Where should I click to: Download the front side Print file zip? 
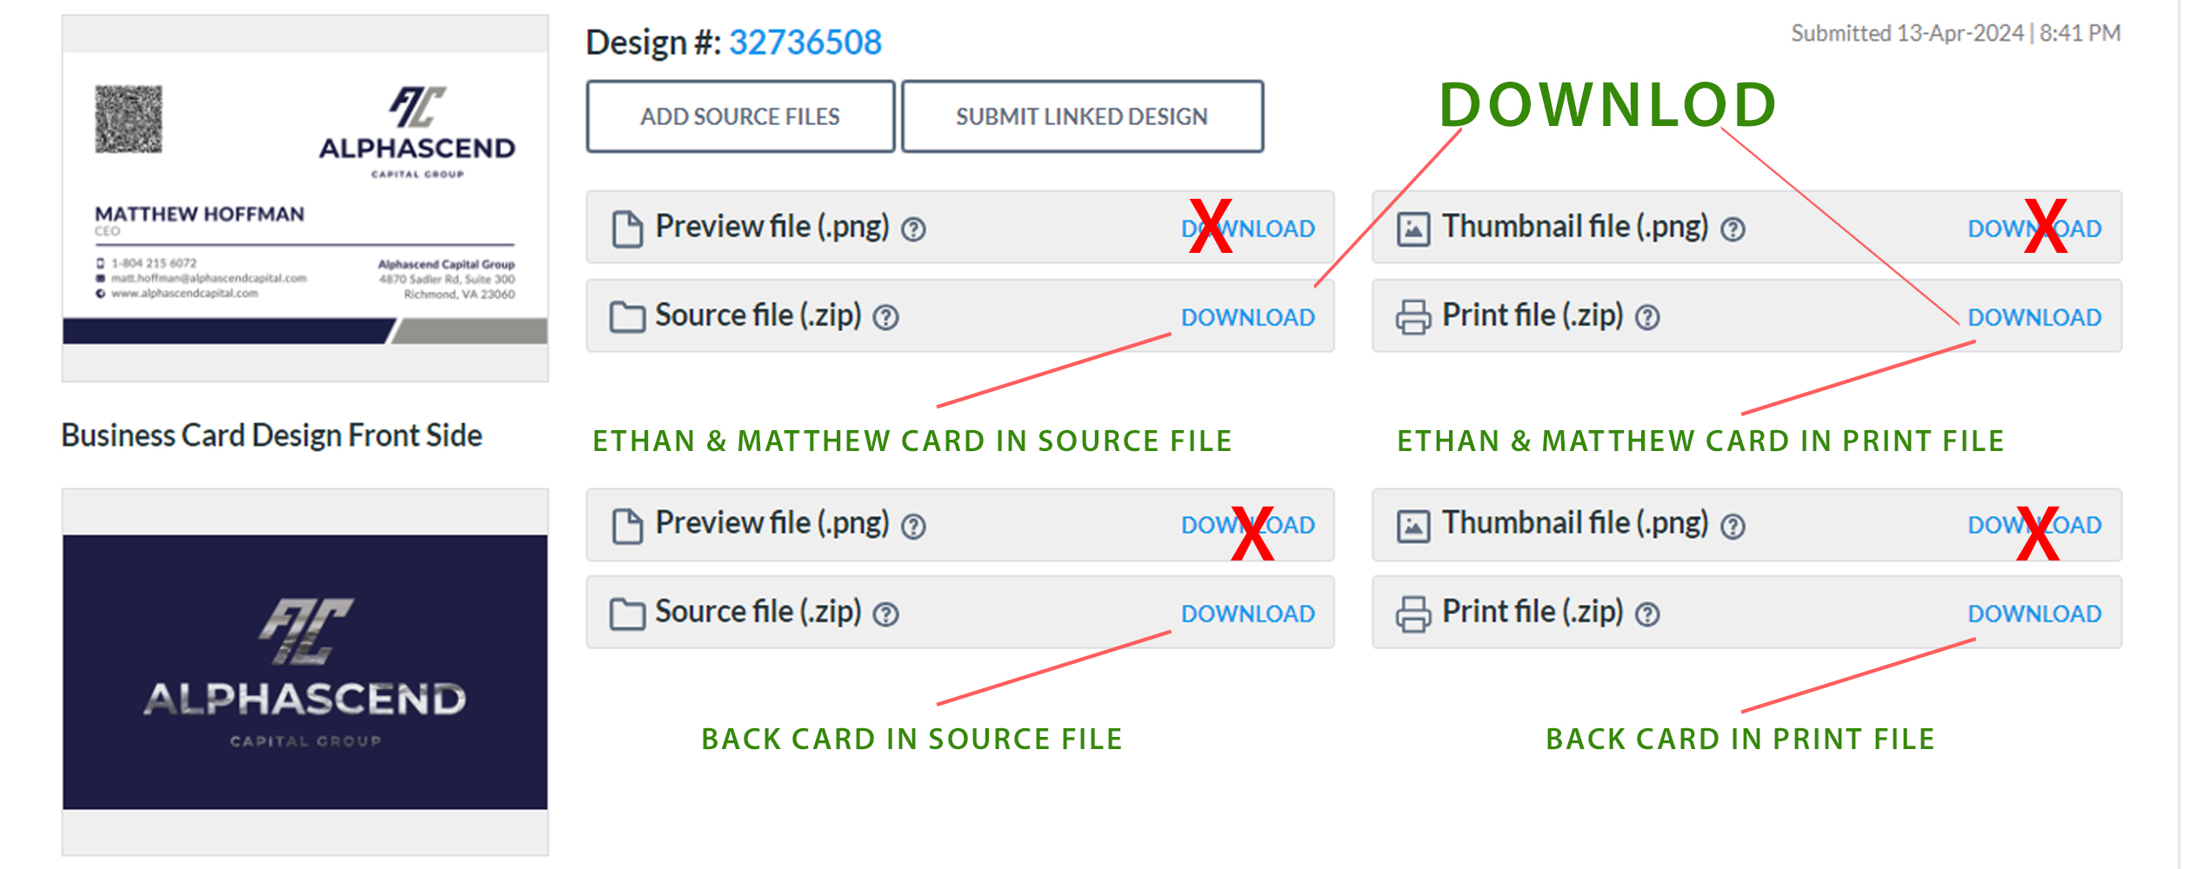point(2034,318)
